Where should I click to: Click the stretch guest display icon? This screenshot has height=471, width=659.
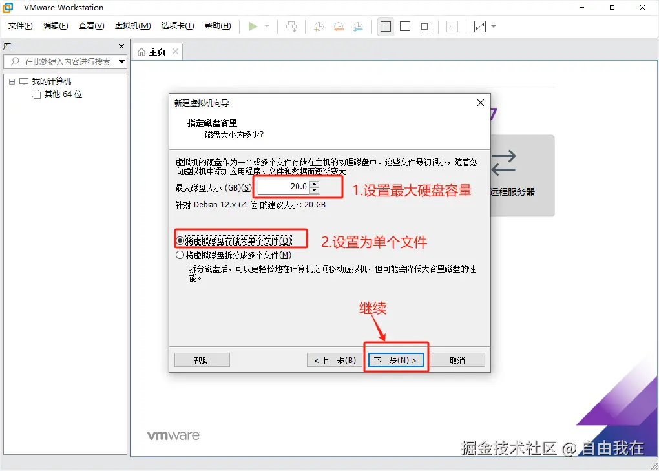click(479, 26)
